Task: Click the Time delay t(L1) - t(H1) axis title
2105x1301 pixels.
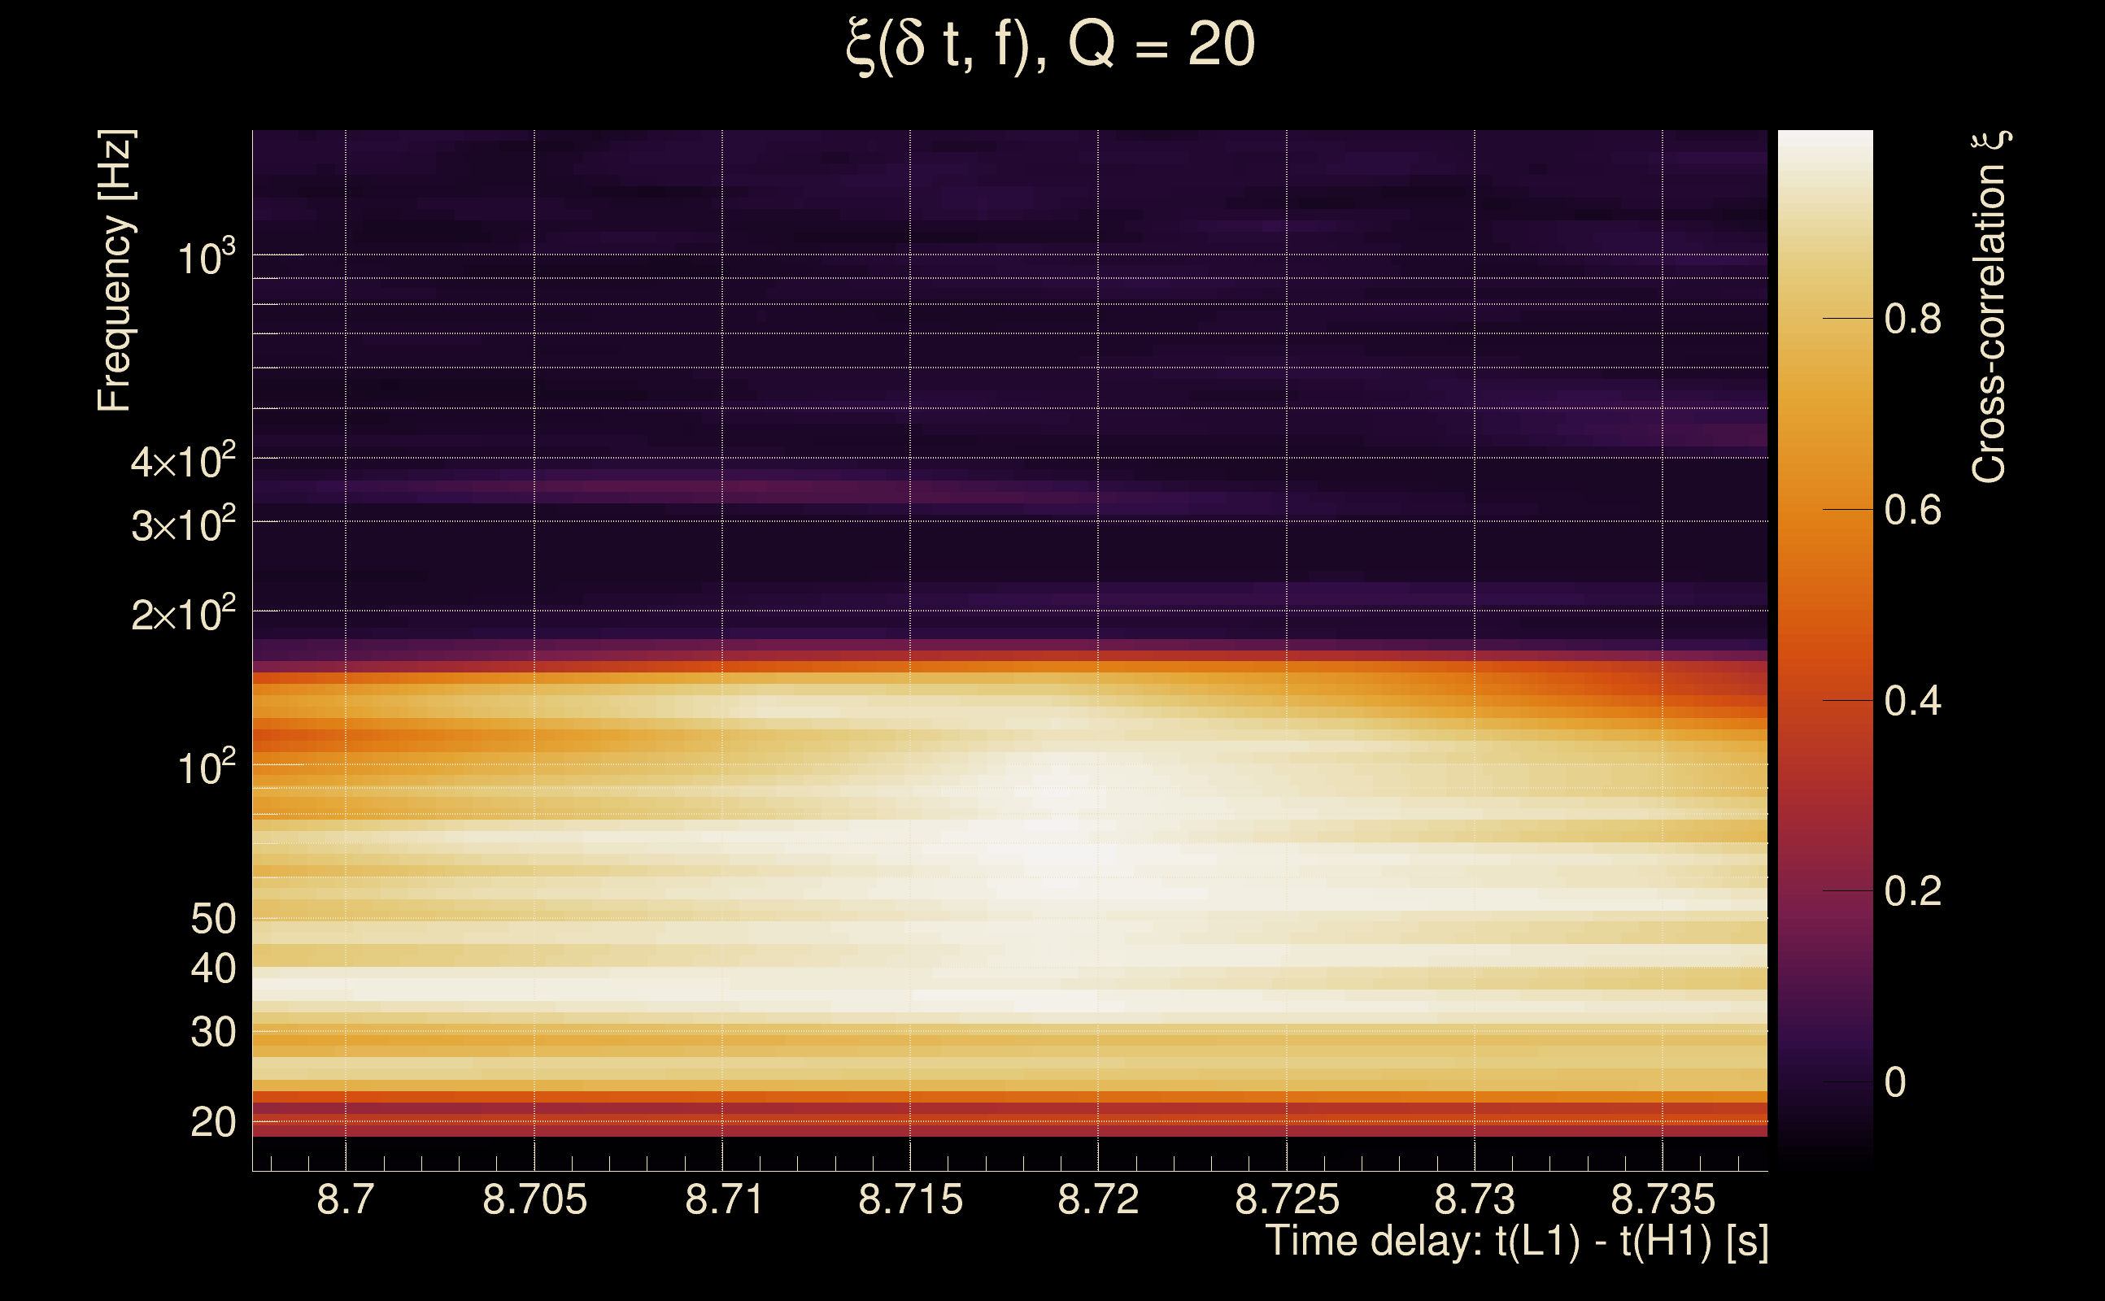Action: [x=1516, y=1242]
